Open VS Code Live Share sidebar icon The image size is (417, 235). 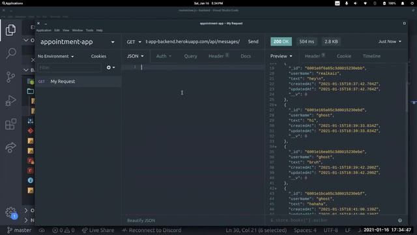click(x=10, y=148)
